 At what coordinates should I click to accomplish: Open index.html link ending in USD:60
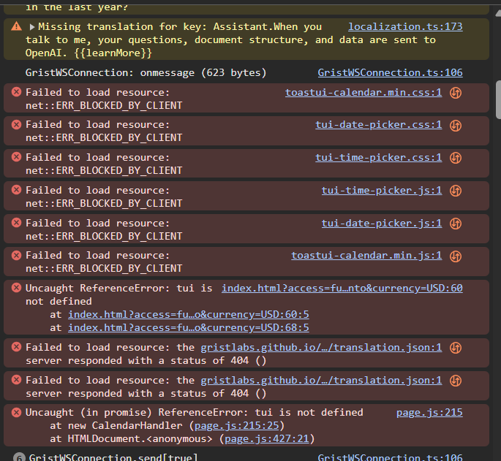click(x=342, y=288)
